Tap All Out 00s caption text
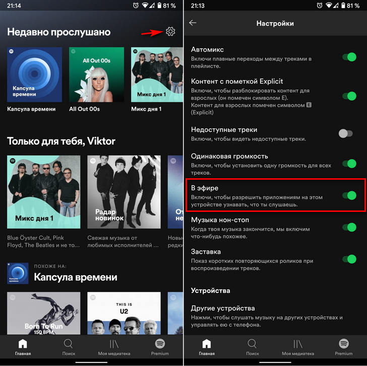 pyautogui.click(x=84, y=109)
